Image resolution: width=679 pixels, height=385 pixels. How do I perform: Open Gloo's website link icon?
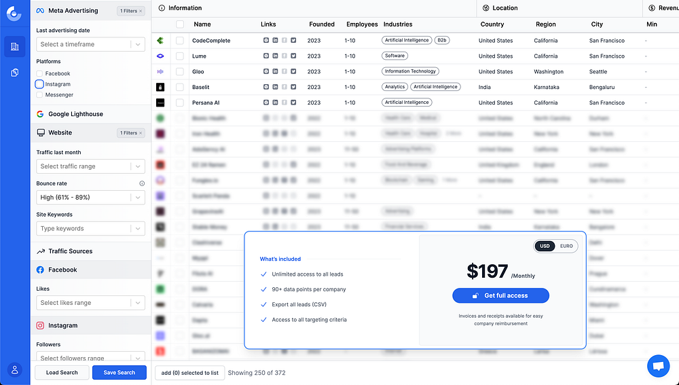click(266, 71)
